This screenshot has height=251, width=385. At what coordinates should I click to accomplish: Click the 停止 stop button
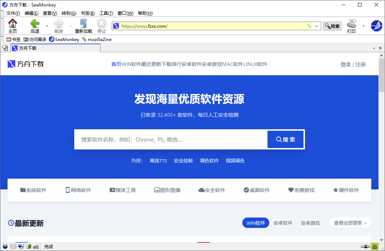pos(101,26)
